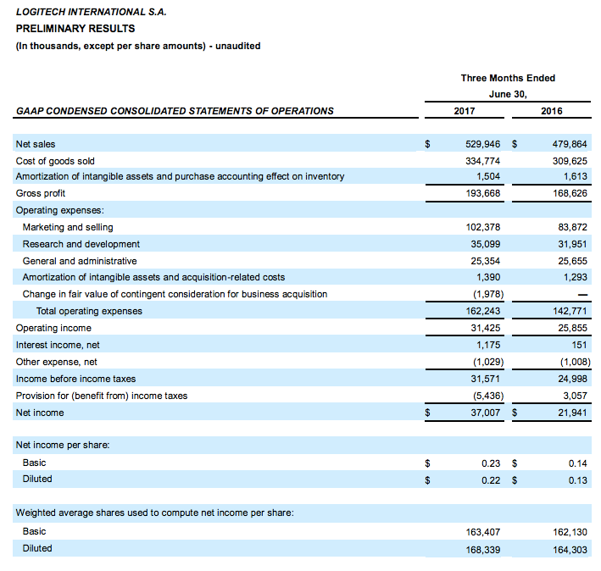The width and height of the screenshot is (601, 571).
Task: Click 'Amortization of intangible assets and acquisition-related costs' label
Action: click(x=153, y=277)
